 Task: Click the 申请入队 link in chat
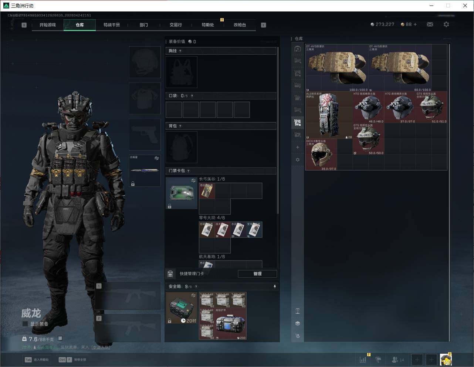(x=101, y=347)
